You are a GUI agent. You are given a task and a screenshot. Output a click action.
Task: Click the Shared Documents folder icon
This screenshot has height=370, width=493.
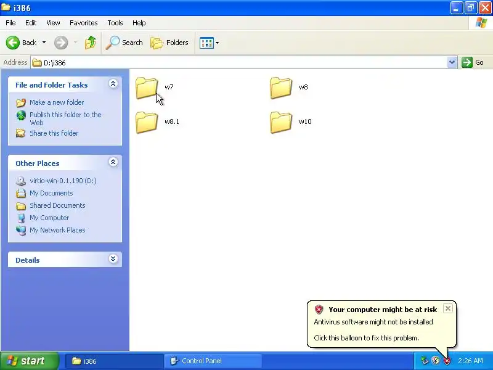pyautogui.click(x=21, y=206)
